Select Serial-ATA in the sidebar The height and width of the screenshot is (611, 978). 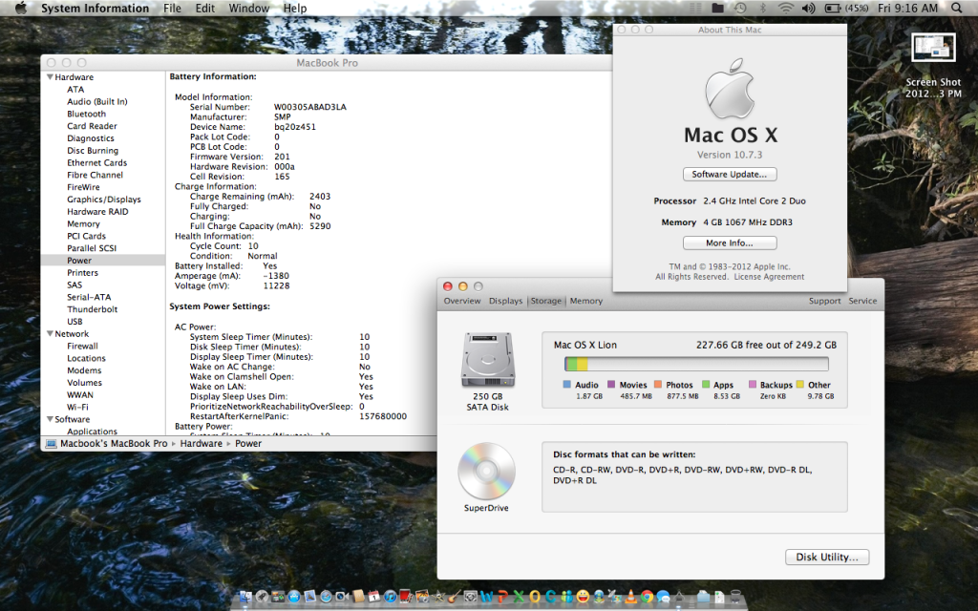click(89, 297)
